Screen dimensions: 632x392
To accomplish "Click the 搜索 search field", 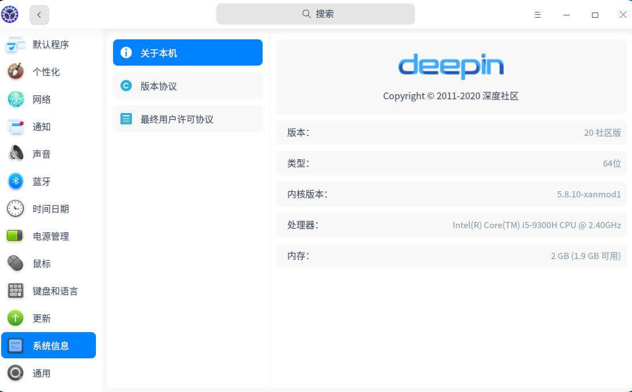I will coord(315,14).
